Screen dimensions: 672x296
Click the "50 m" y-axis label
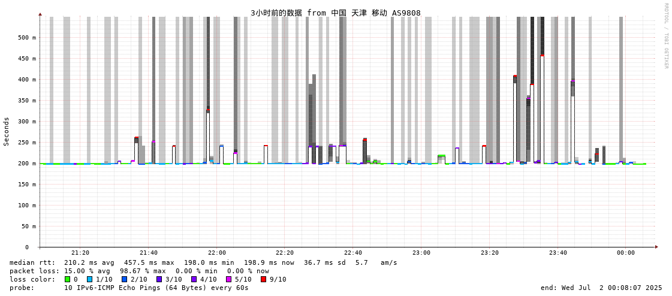(28, 226)
